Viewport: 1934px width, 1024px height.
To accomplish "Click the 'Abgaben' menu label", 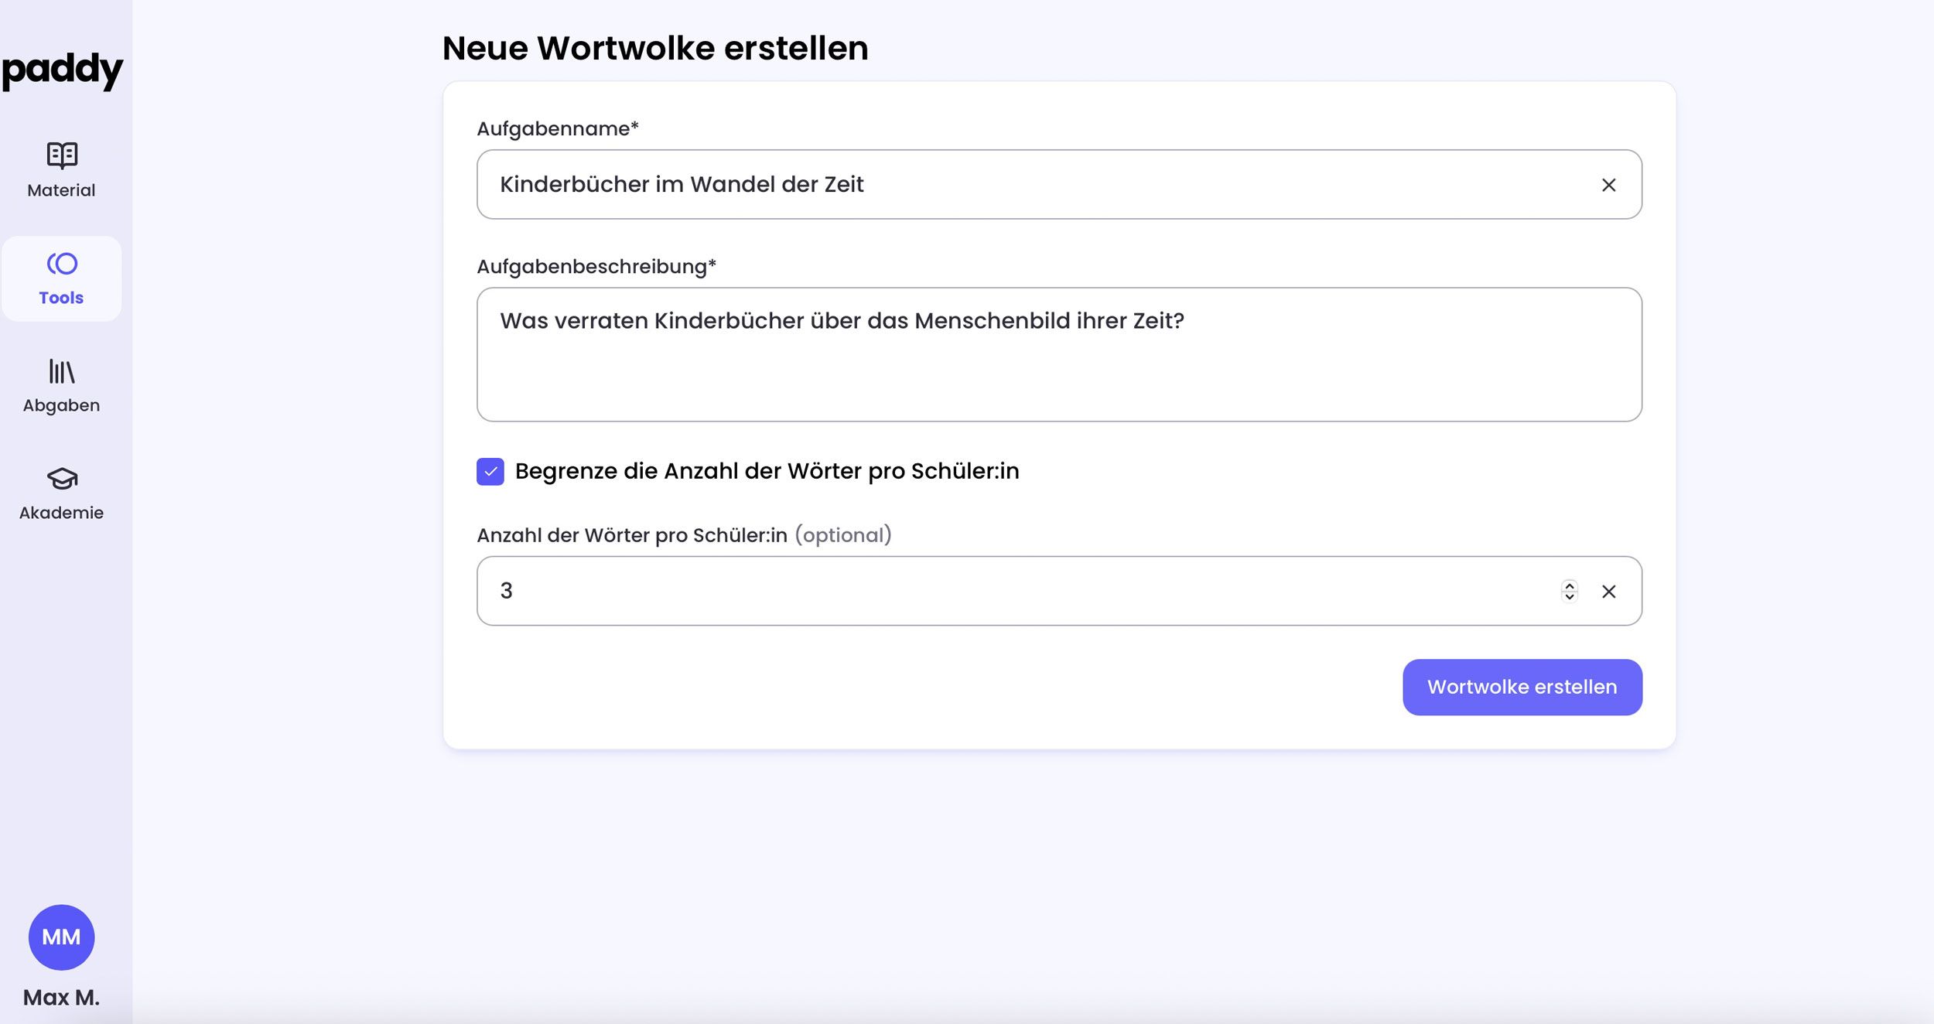I will 61,405.
